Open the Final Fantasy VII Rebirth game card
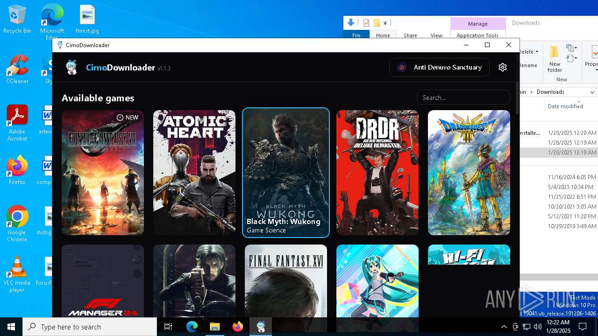The width and height of the screenshot is (598, 336). (x=103, y=173)
